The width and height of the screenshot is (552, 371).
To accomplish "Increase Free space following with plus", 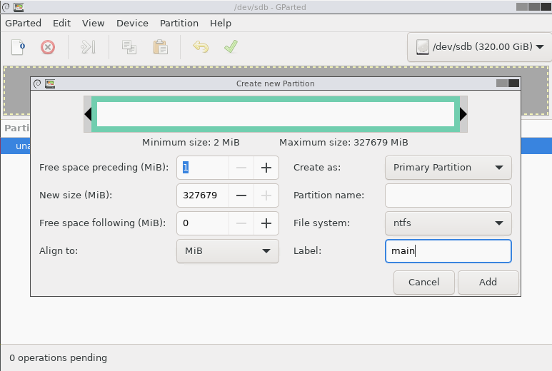I will tap(266, 223).
